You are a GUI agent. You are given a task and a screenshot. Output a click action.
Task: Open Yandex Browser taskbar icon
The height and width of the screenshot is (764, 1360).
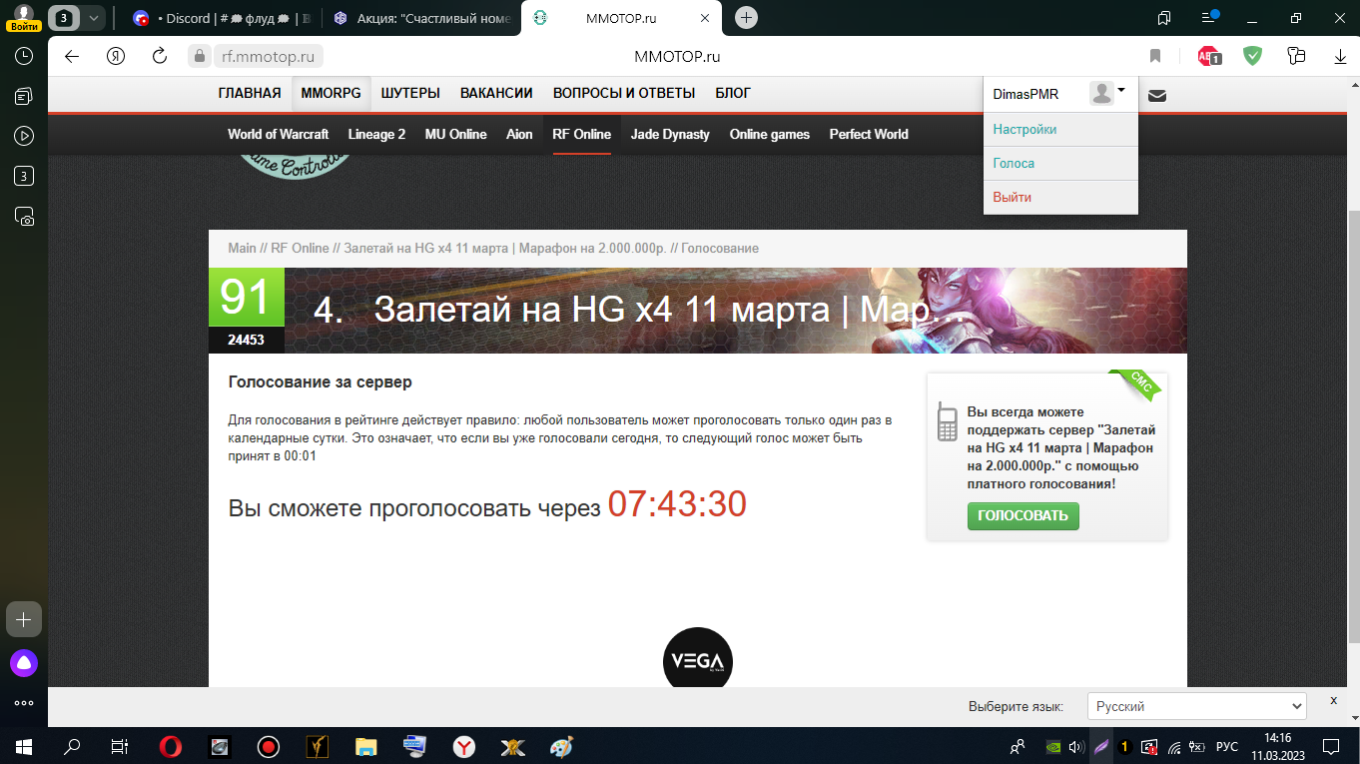pyautogui.click(x=464, y=745)
